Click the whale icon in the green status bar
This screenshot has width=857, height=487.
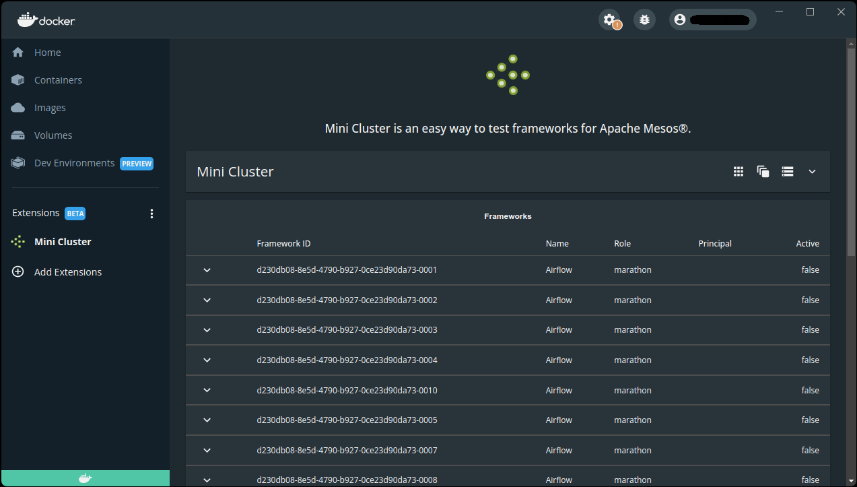85,479
